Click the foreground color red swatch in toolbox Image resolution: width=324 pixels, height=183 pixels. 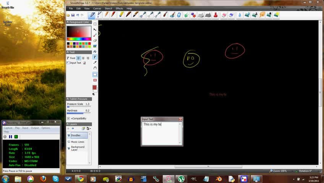(x=94, y=87)
